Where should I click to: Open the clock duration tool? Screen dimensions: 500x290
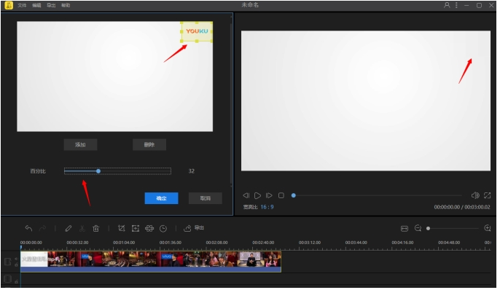[163, 230]
